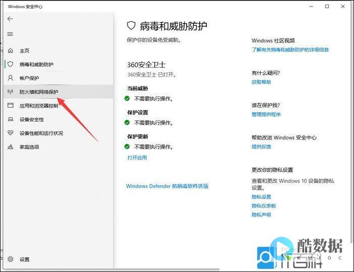This screenshot has width=354, height=272.
Task: Click the window icon for 应用和浏览器控制
Action: 11,105
